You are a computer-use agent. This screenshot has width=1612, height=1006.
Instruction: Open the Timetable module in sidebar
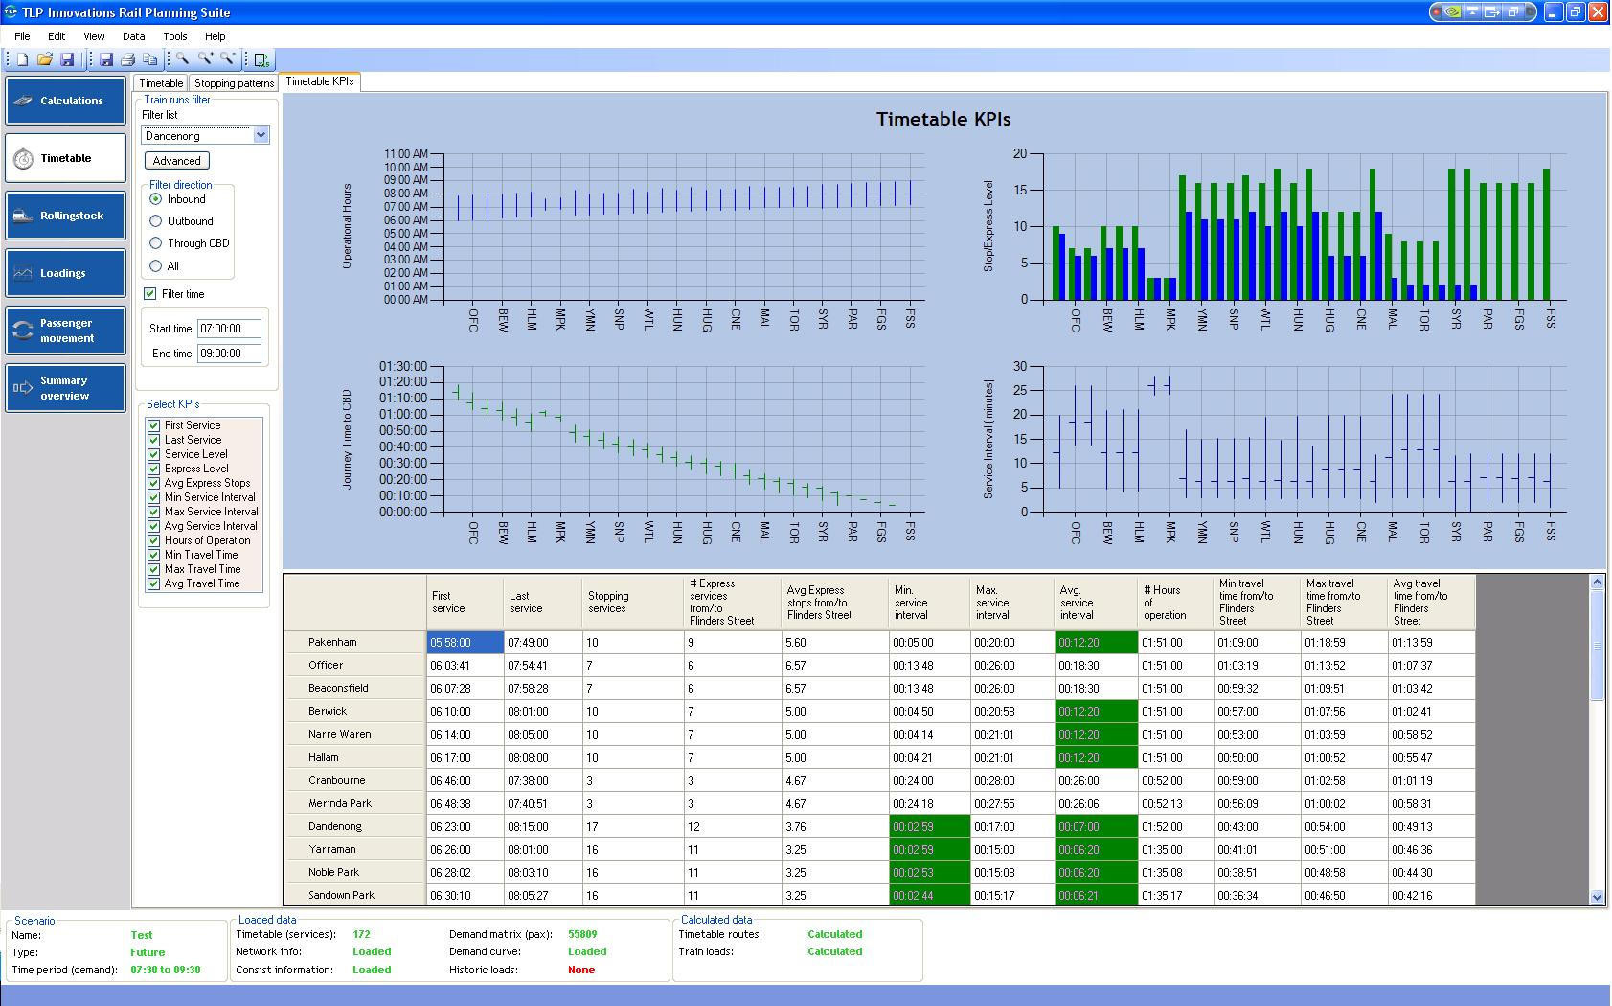coord(65,158)
